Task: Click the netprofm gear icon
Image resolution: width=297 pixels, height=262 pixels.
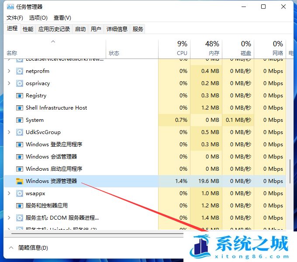Action: pos(19,71)
